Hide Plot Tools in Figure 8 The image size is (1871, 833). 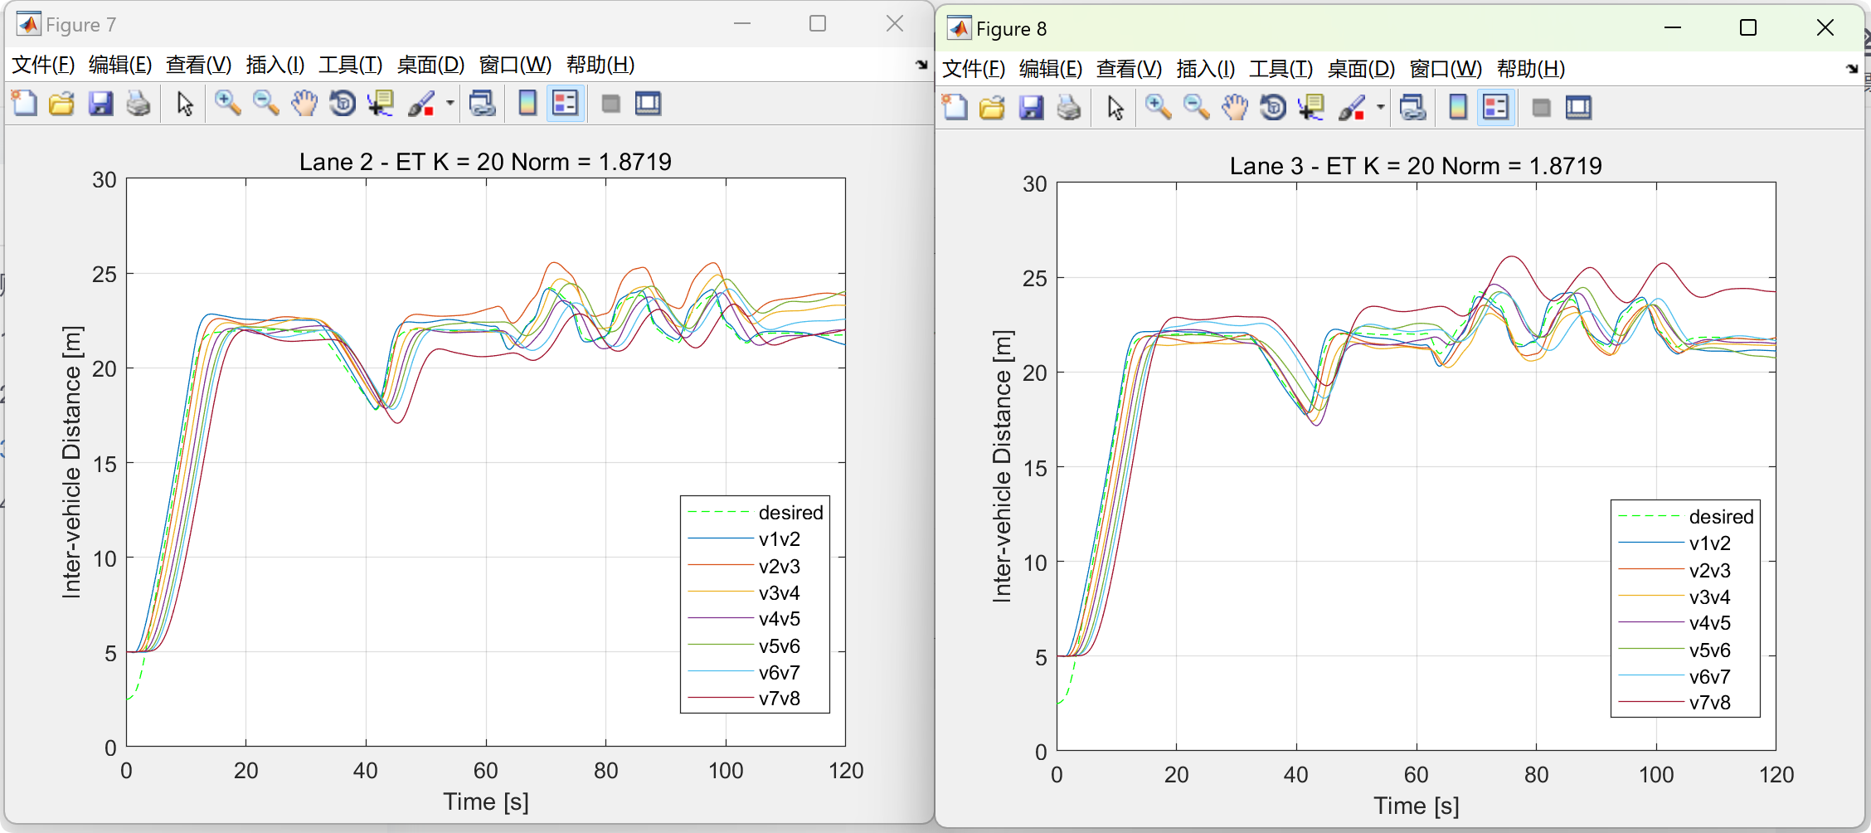pos(1541,108)
